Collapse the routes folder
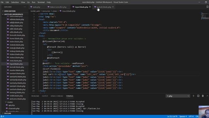 [x=10, y=102]
